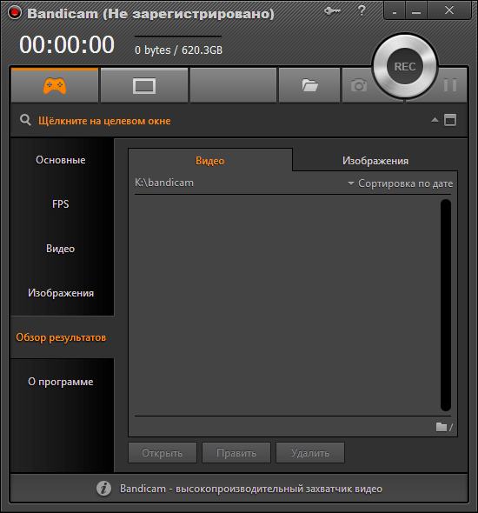478x513 pixels.
Task: Minimize to tray with the small dash button
Action: [x=395, y=11]
